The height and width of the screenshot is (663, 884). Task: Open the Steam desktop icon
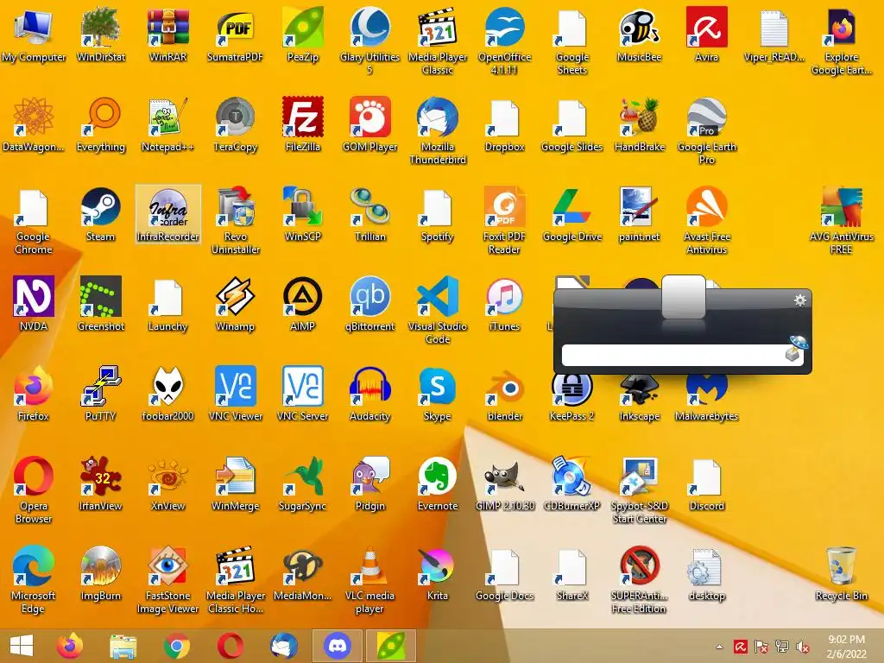tap(100, 215)
